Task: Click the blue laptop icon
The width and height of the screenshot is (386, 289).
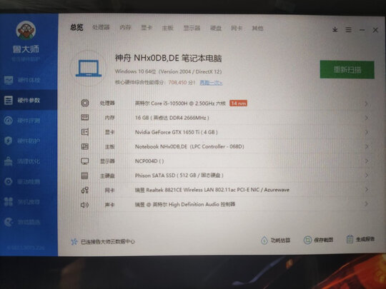Action: 89,69
